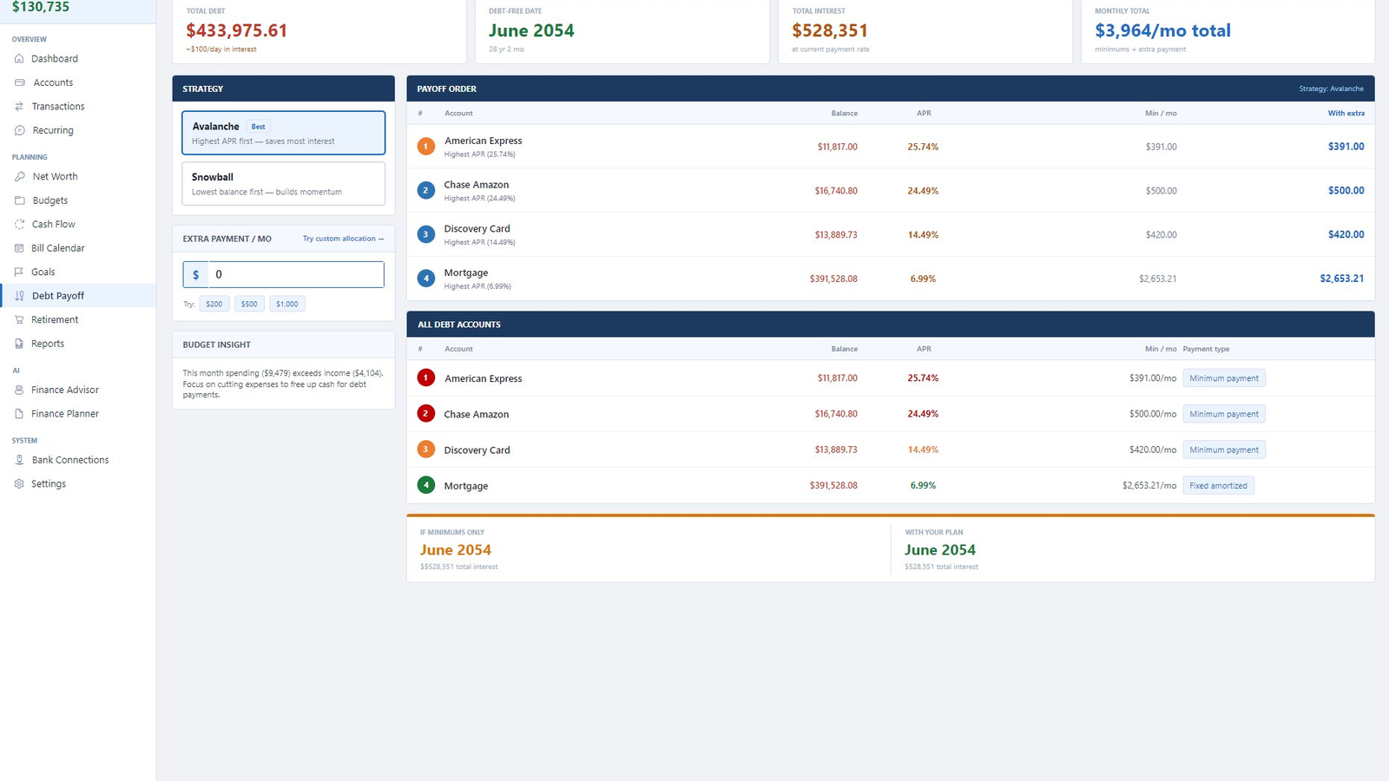Image resolution: width=1389 pixels, height=781 pixels.
Task: Choose the $200 extra payment preset
Action: pos(214,304)
